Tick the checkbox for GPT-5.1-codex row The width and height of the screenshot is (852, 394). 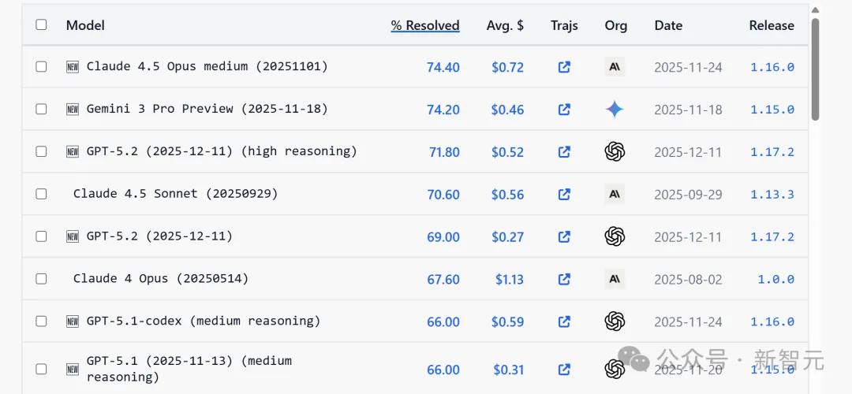(41, 322)
